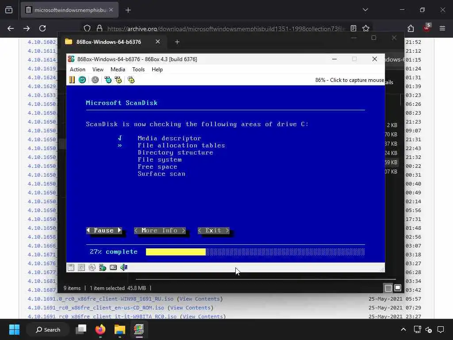Image resolution: width=453 pixels, height=340 pixels.
Task: Click the 86% capture mouse status text
Action: coord(349,80)
